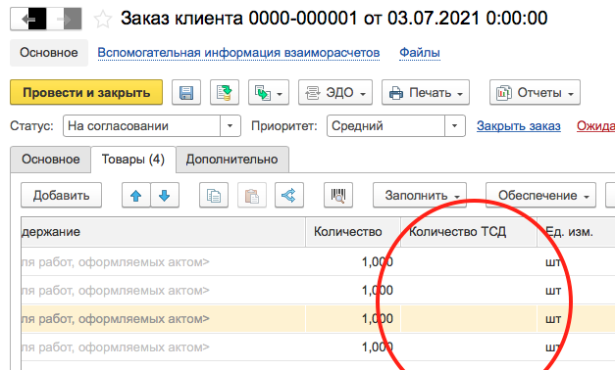The width and height of the screenshot is (615, 370).
Task: Save the document with the floppy disk icon
Action: click(x=186, y=92)
